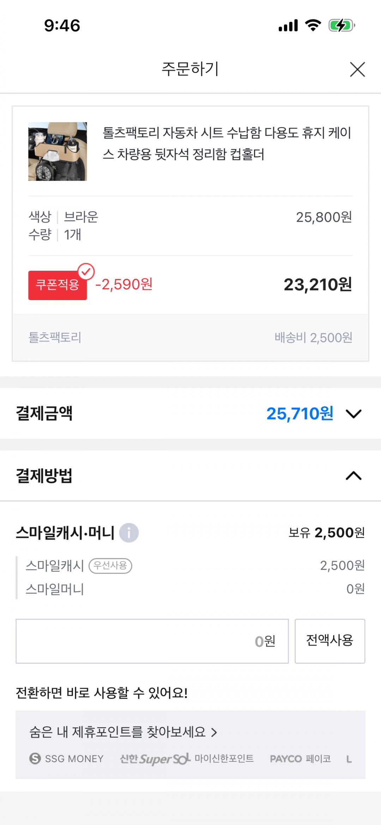Tap the car seat organizer product thumbnail
The width and height of the screenshot is (381, 825).
coord(58,151)
